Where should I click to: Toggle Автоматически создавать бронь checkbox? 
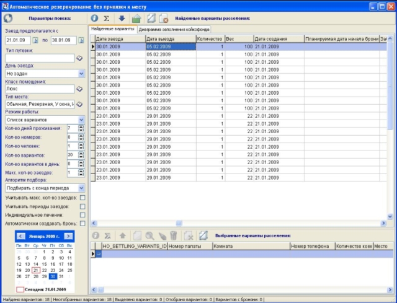pos(83,224)
